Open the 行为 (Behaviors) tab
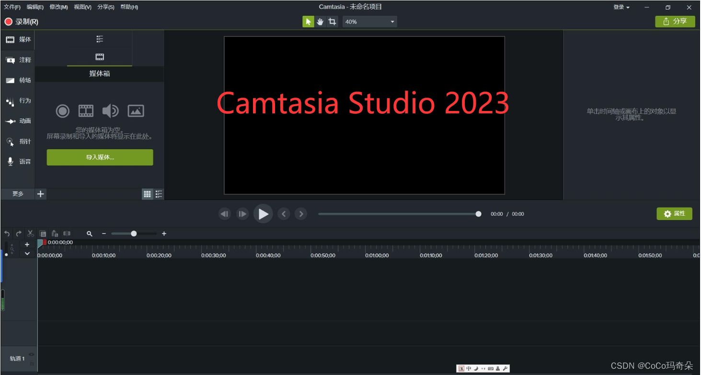 [18, 101]
